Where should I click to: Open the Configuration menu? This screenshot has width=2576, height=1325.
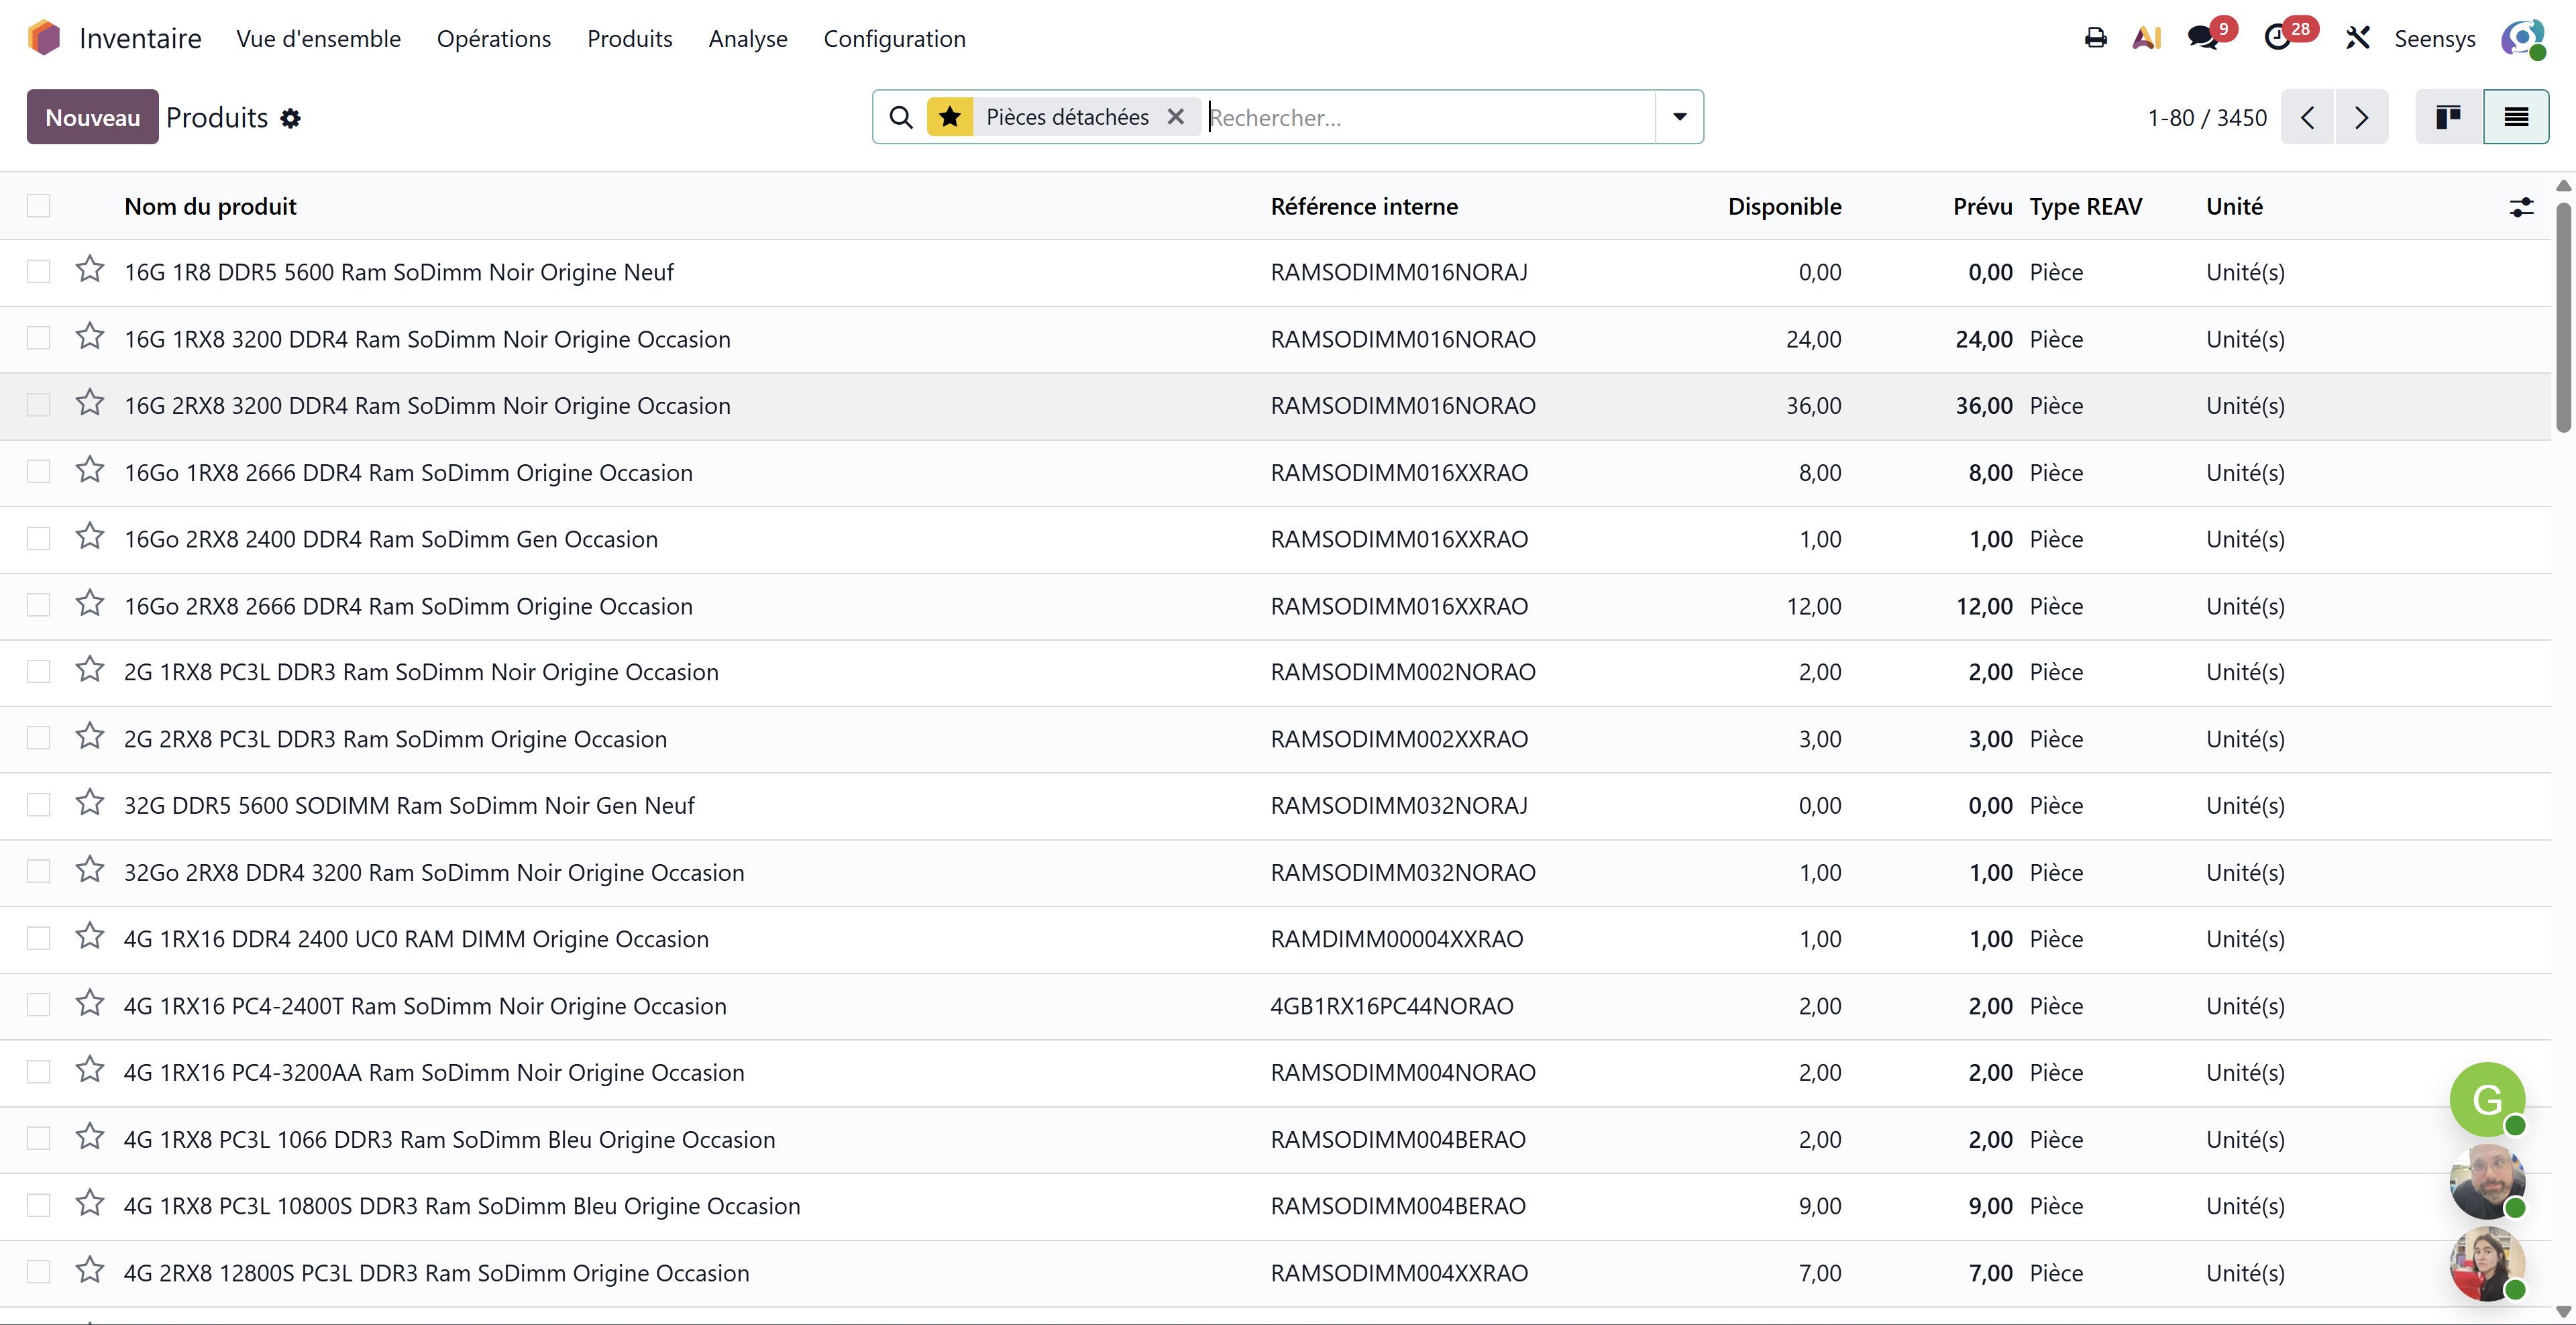pyautogui.click(x=894, y=38)
